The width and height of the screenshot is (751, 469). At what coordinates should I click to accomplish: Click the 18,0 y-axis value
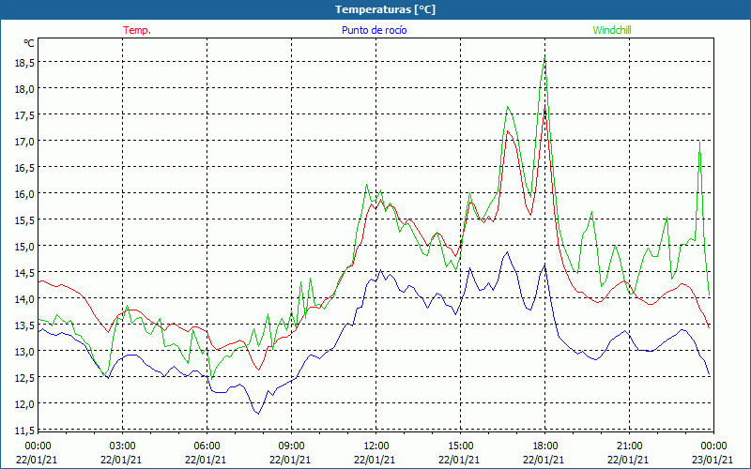pos(25,88)
